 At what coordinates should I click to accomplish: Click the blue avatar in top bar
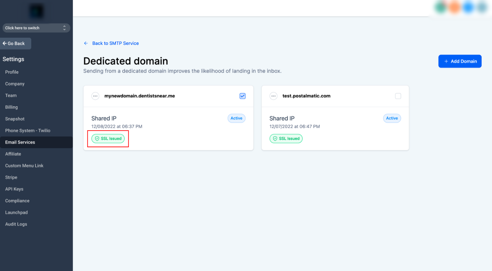pyautogui.click(x=468, y=8)
